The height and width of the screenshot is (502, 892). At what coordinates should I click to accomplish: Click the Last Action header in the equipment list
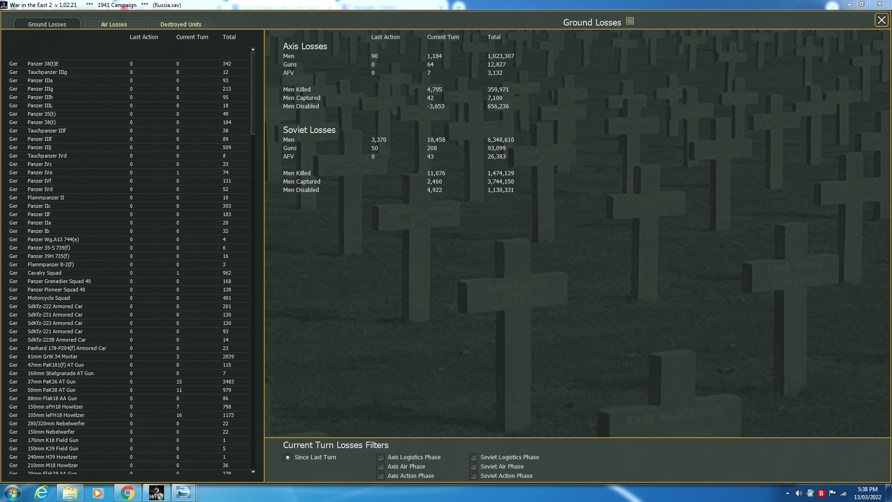coord(144,37)
